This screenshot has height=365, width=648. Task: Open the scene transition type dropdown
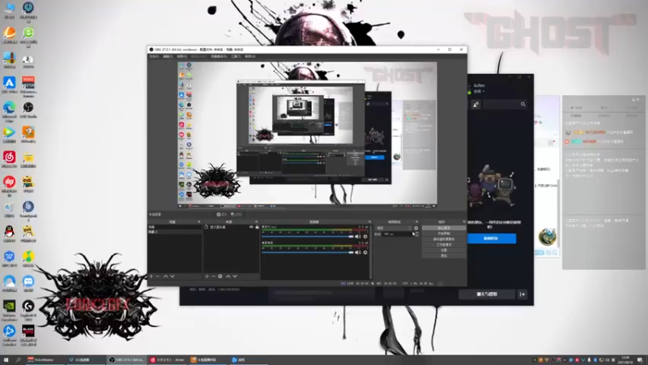click(394, 228)
